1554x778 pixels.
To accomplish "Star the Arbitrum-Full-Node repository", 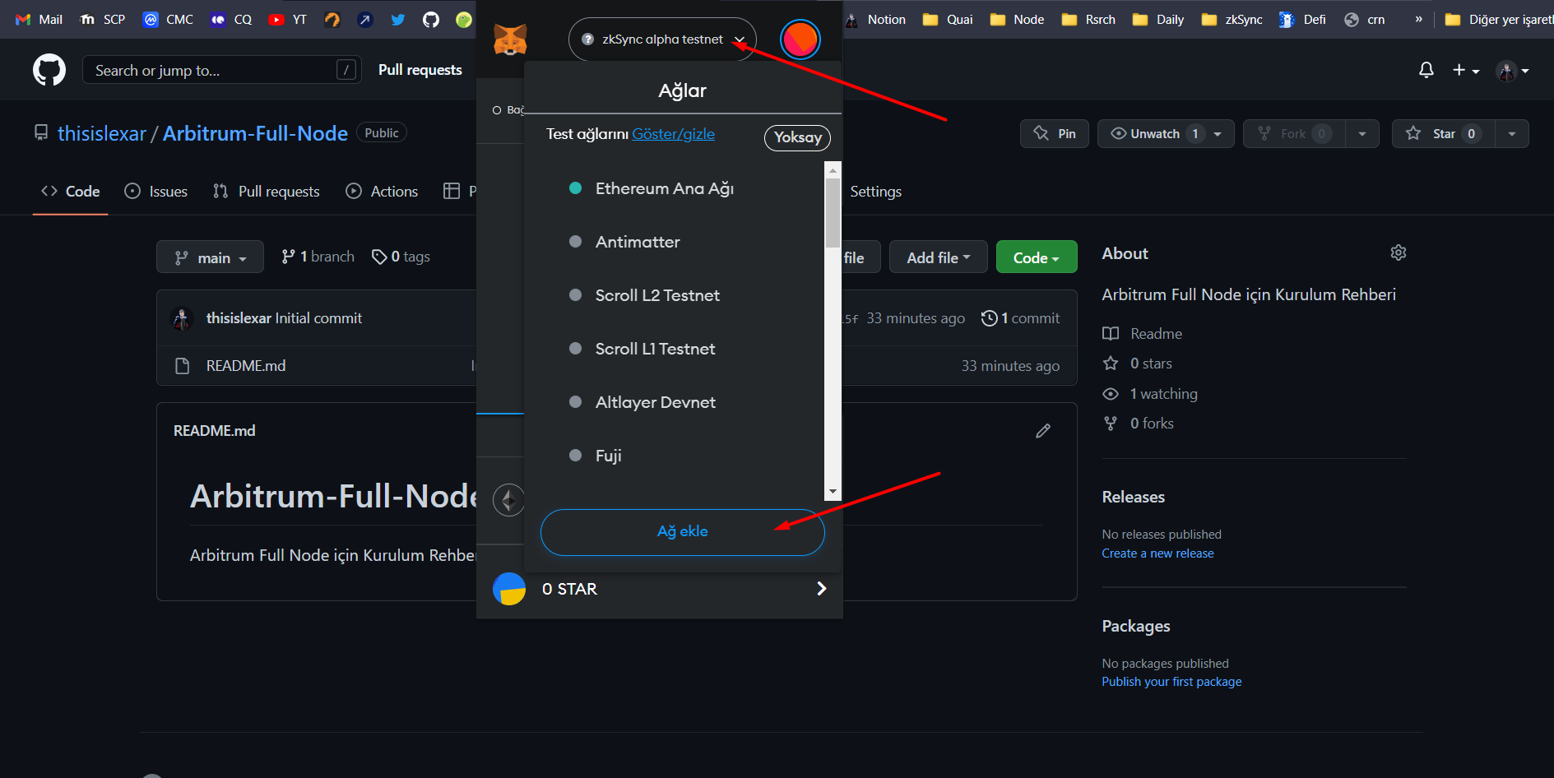I will pos(1444,133).
